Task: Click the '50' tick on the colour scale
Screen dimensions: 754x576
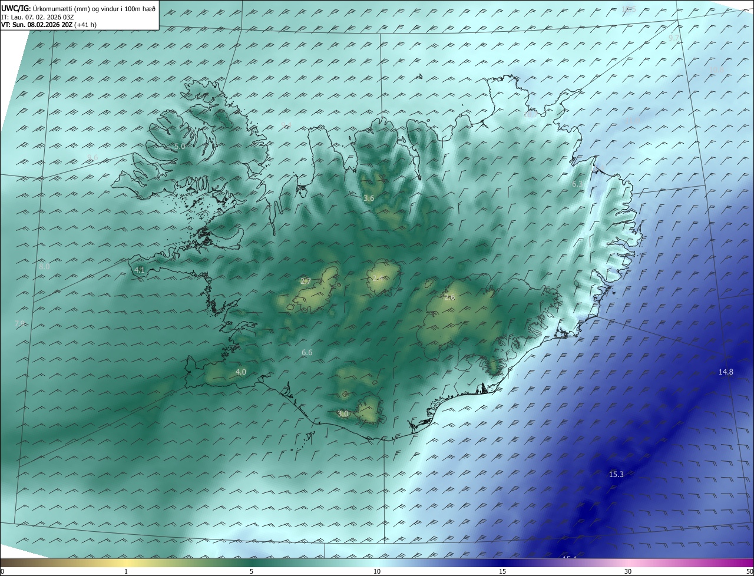Action: coord(749,572)
